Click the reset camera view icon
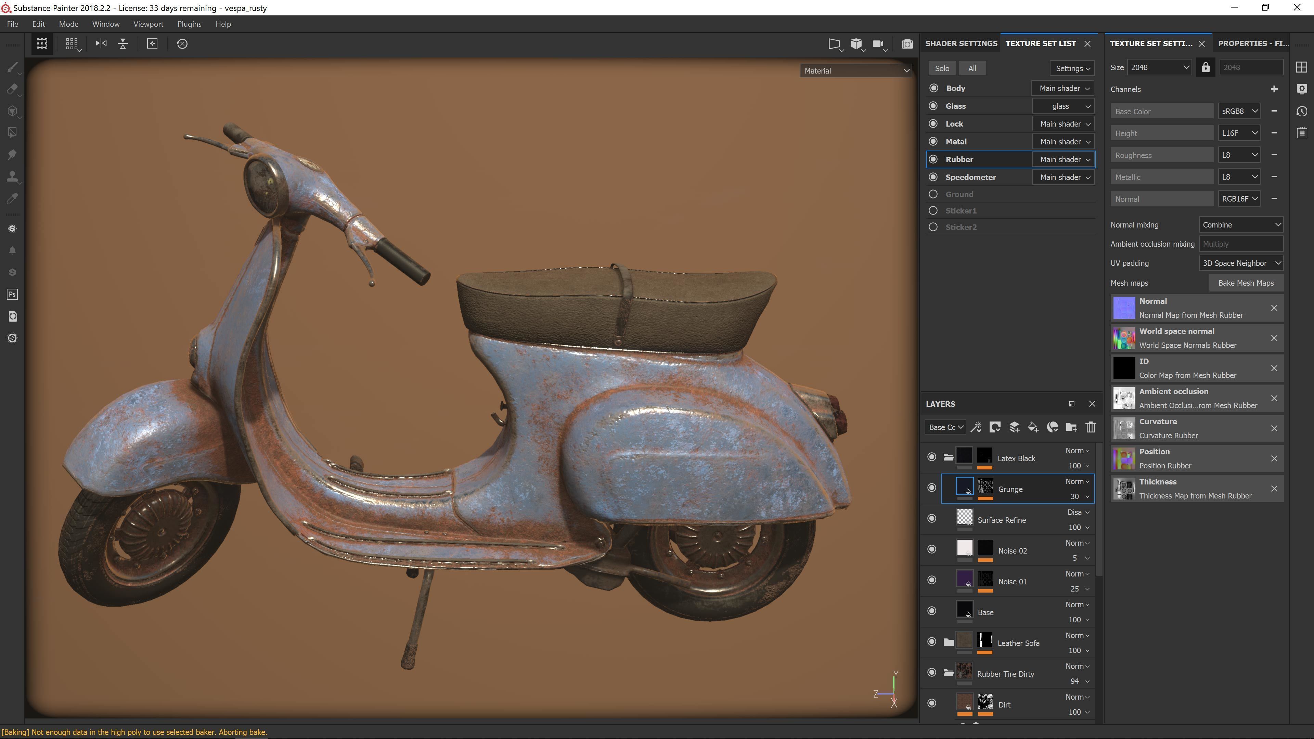This screenshot has height=739, width=1314. click(182, 44)
